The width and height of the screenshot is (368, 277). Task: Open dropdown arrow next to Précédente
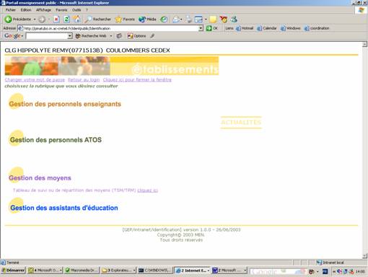(x=35, y=19)
